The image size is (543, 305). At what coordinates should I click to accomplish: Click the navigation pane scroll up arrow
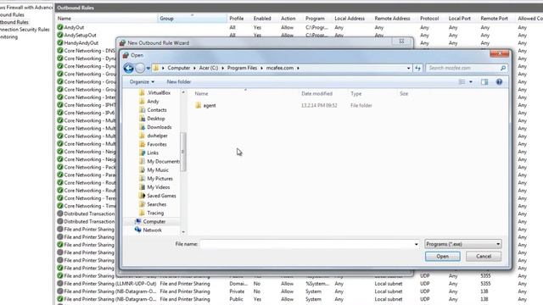pos(183,92)
